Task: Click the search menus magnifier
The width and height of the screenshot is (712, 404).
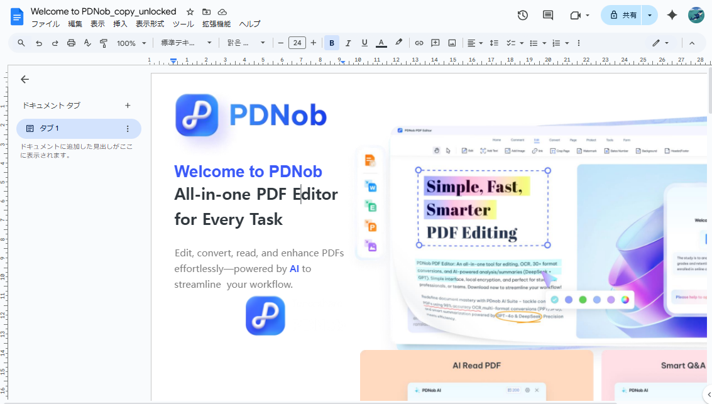Action: click(x=21, y=43)
